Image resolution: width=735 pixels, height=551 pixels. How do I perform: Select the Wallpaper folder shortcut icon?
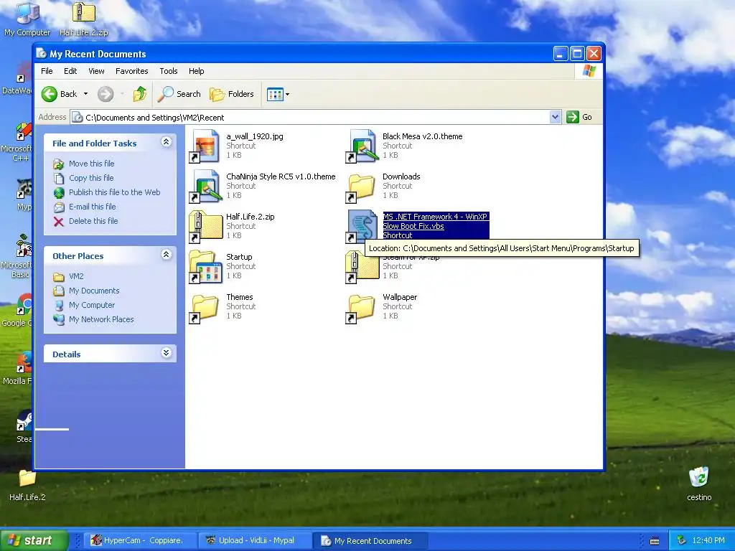tap(361, 309)
